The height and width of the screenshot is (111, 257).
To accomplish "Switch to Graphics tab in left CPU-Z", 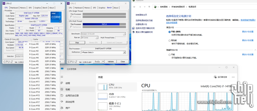I will point(38,8).
